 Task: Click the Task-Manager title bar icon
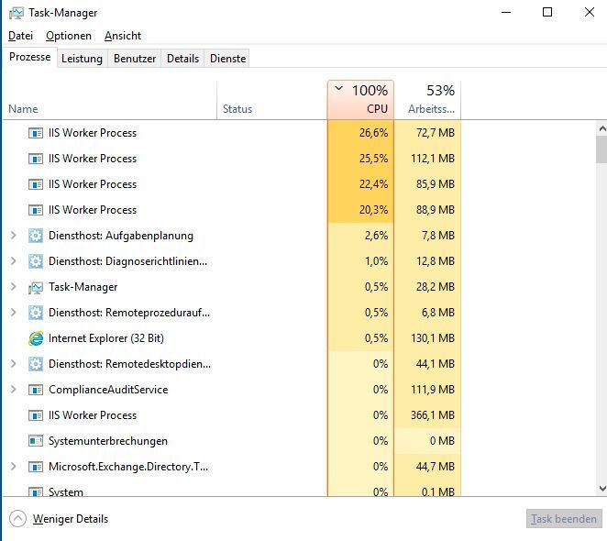coord(17,13)
